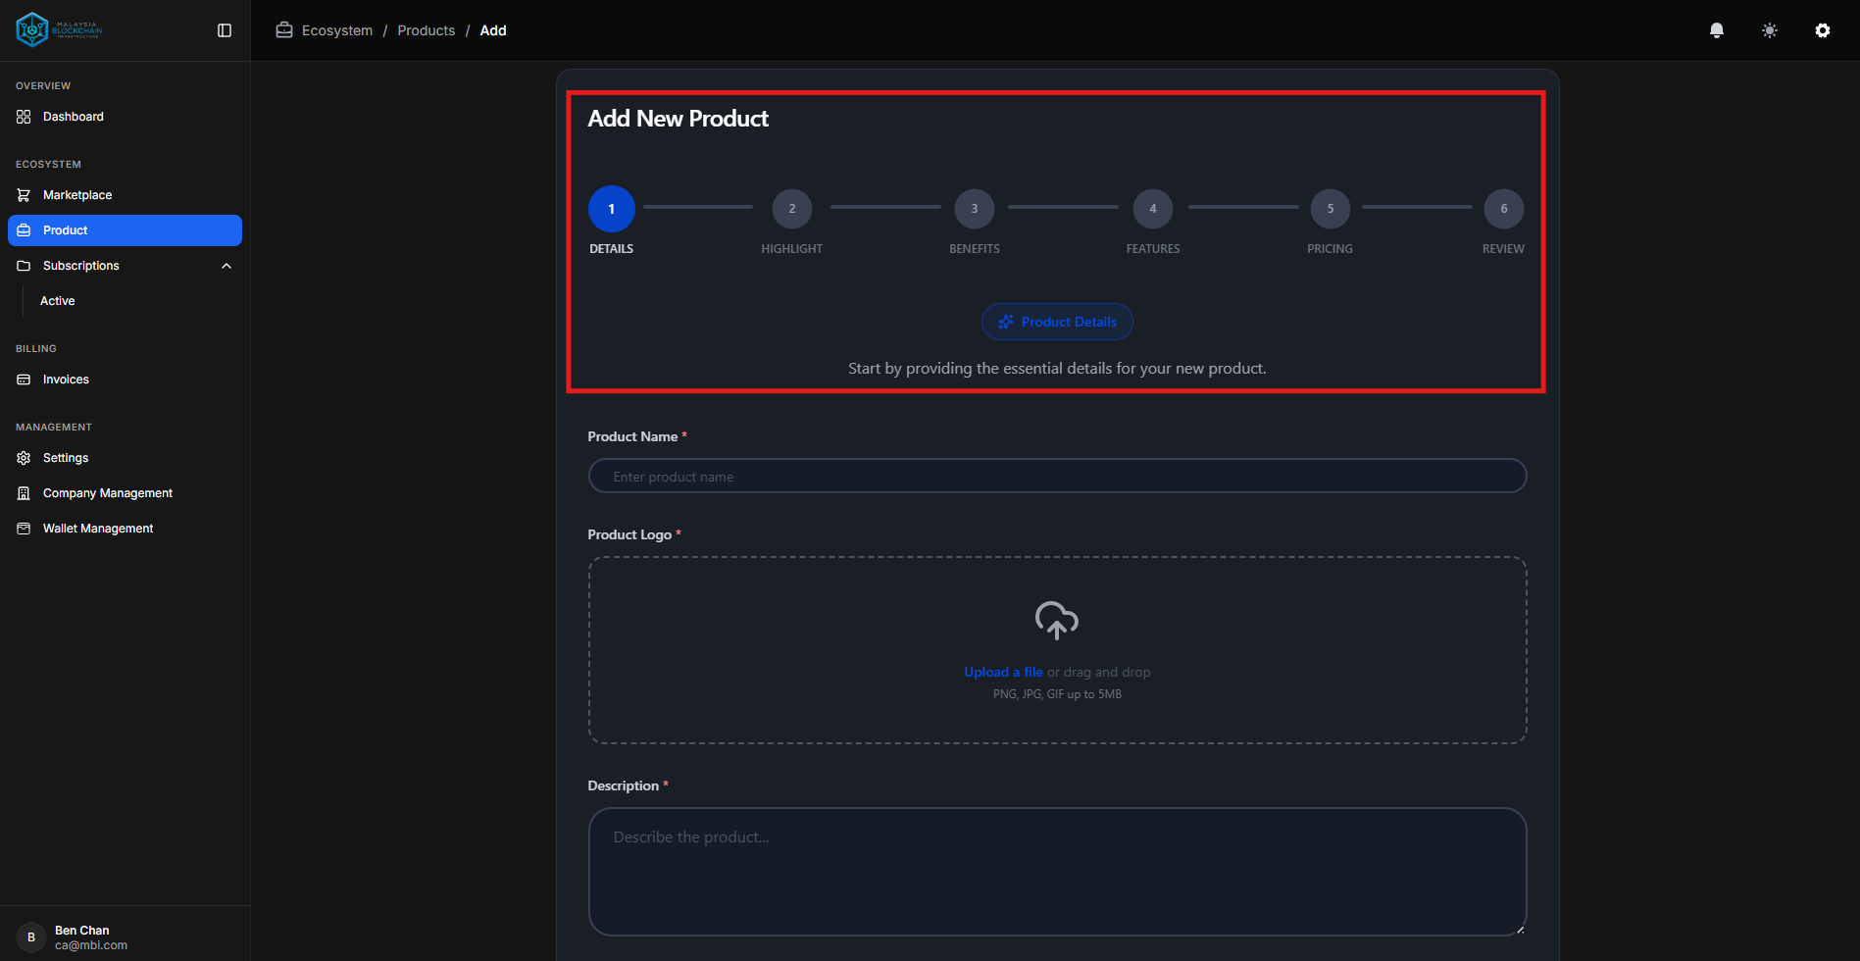Collapse the Subscriptions section chevron
1860x961 pixels.
pos(226,265)
